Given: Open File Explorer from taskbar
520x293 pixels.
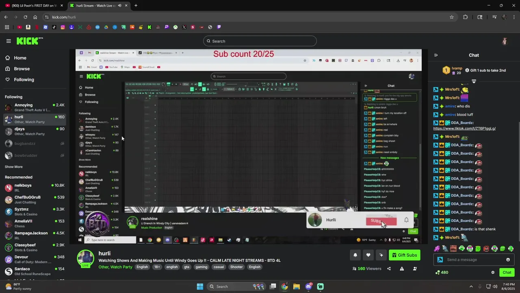Looking at the screenshot, I should (x=296, y=286).
